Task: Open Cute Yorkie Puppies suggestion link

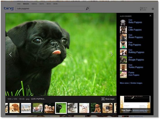Action: tap(136, 66)
